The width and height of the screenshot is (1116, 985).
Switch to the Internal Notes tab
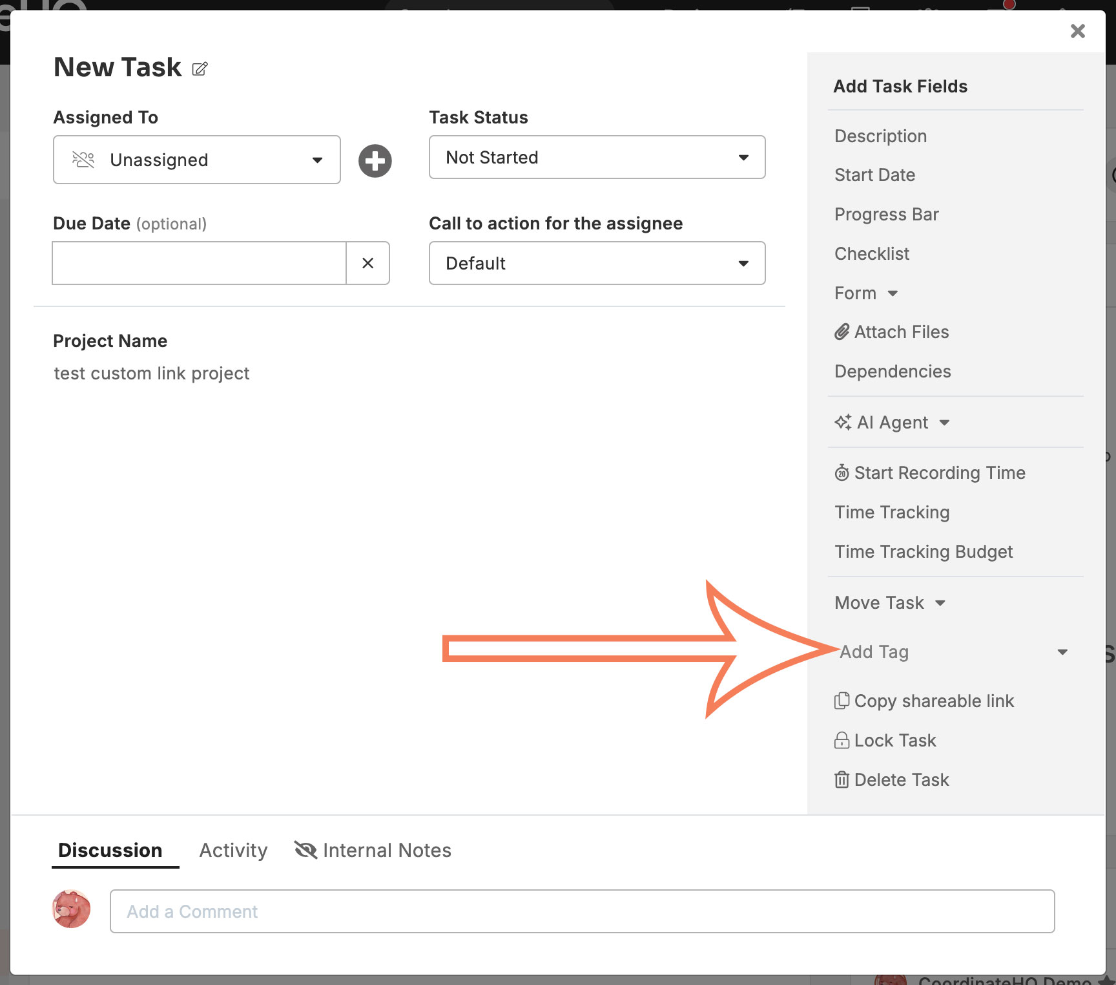pos(387,850)
